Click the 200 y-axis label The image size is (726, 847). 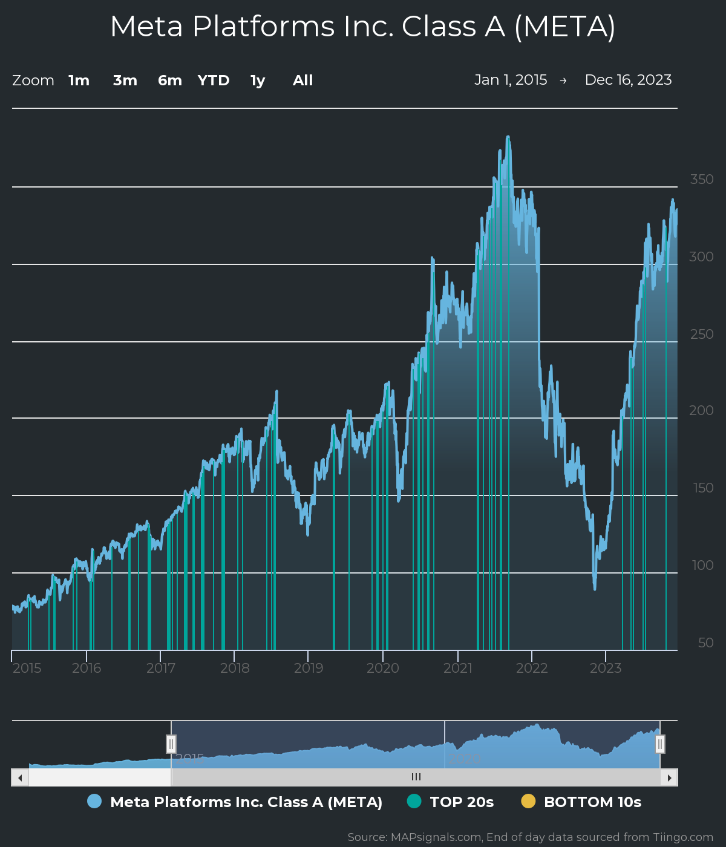coord(702,410)
